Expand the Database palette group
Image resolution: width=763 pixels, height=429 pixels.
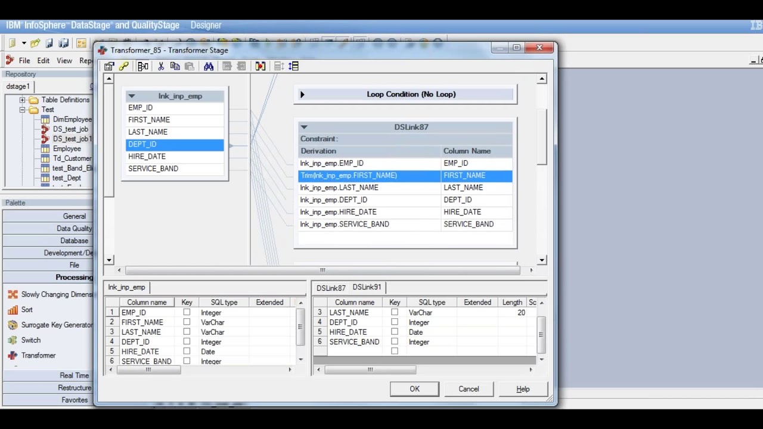pos(48,241)
